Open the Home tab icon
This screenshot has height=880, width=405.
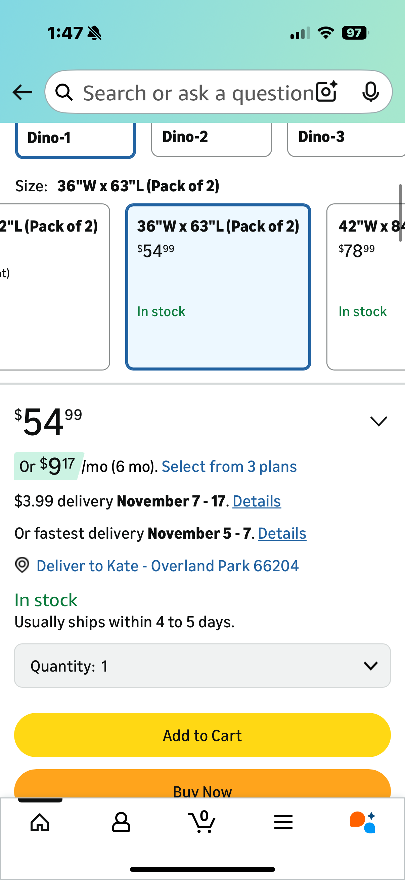pyautogui.click(x=40, y=822)
